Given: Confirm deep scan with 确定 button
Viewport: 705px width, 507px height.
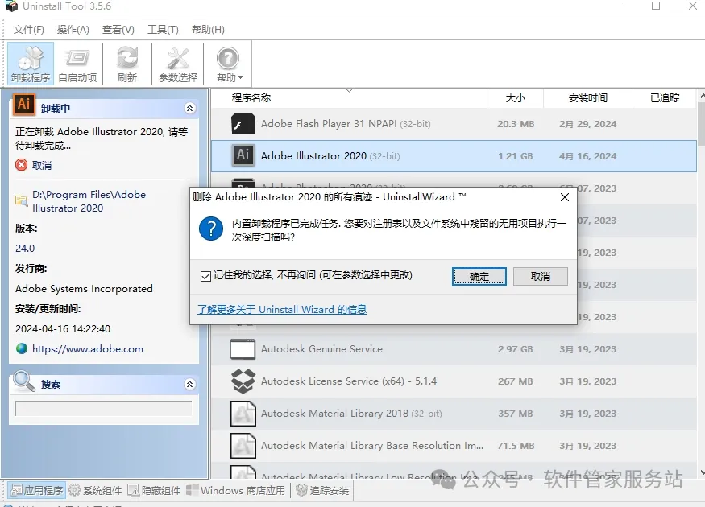Looking at the screenshot, I should [479, 276].
